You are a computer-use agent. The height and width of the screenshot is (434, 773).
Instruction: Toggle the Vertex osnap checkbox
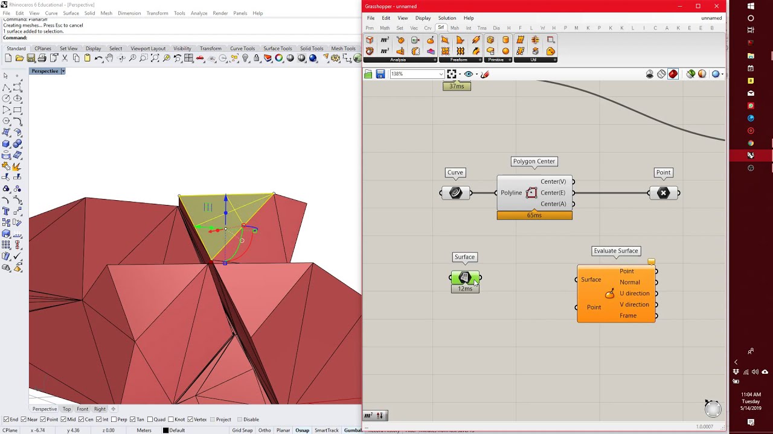click(189, 420)
